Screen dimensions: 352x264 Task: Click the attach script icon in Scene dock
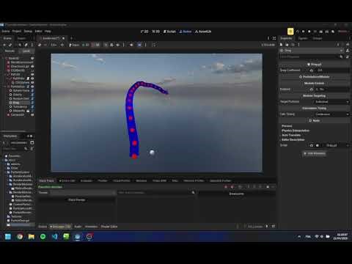[x=26, y=45]
